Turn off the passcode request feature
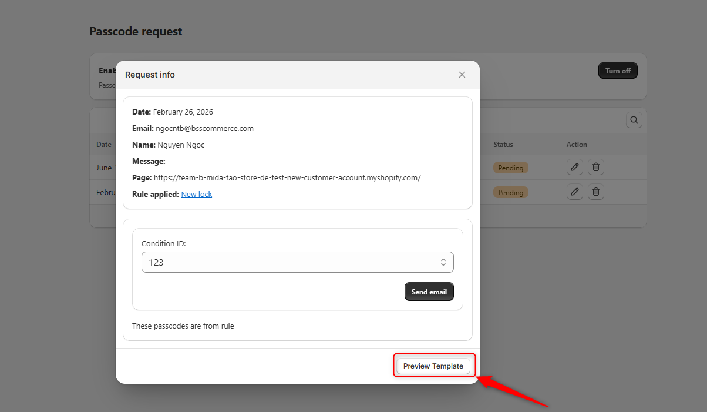The width and height of the screenshot is (707, 412). tap(617, 71)
